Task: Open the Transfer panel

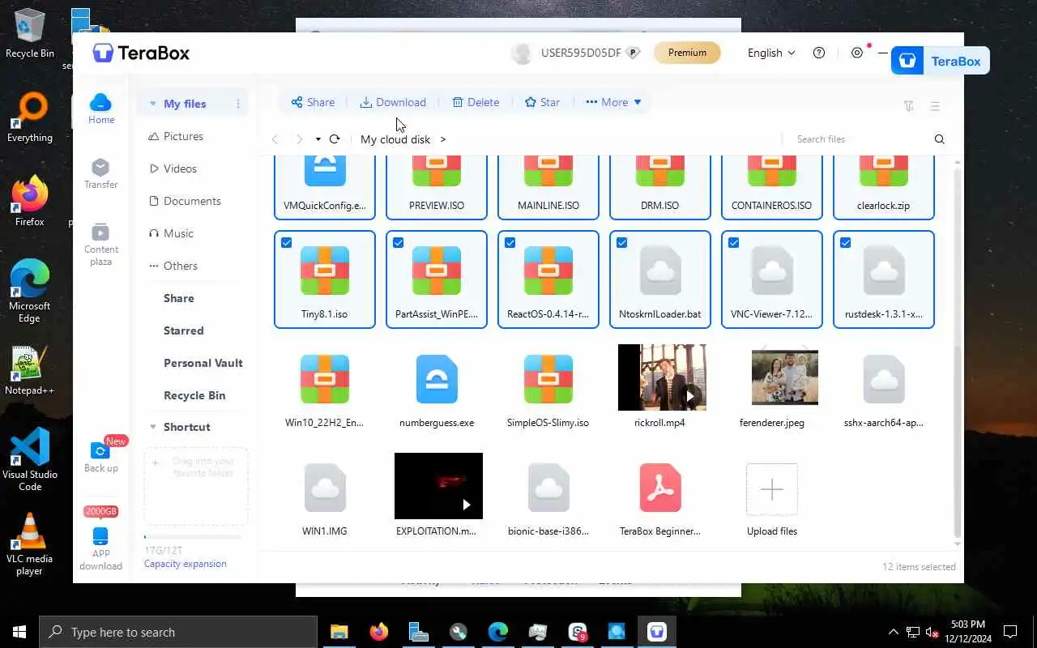Action: 100,174
